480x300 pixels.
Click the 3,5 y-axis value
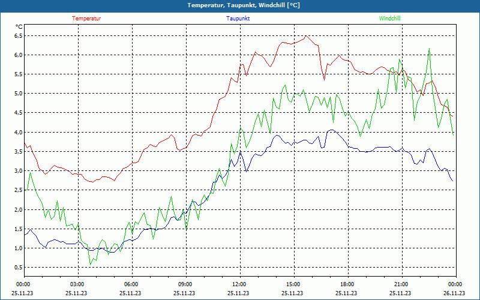point(19,152)
